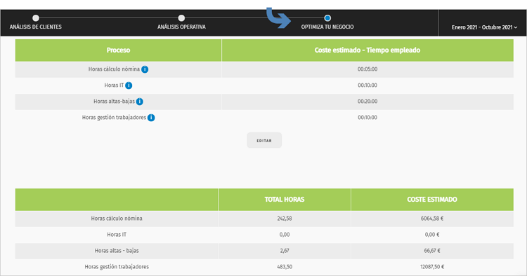Select 00:10:00 value for gestión trabajadores
The width and height of the screenshot is (527, 276).
click(x=367, y=118)
